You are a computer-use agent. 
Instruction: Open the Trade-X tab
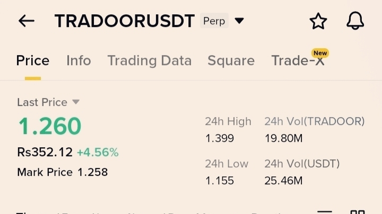[x=297, y=61]
